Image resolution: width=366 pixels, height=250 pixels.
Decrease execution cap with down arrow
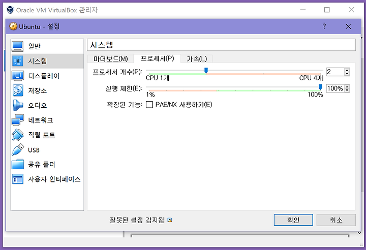(x=347, y=90)
